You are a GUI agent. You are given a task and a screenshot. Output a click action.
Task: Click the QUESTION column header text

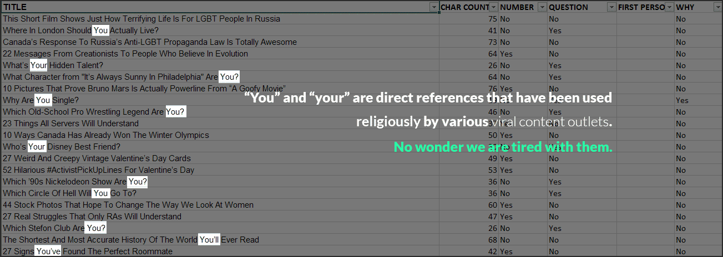click(568, 7)
